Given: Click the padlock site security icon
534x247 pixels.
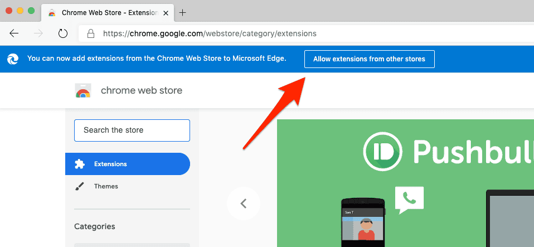Looking at the screenshot, I should [x=91, y=33].
